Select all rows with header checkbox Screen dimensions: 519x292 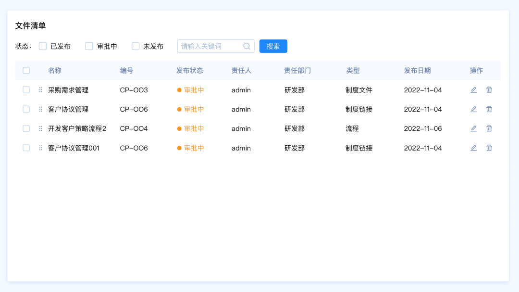tap(26, 70)
